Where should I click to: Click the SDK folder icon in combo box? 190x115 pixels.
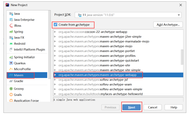point(80,15)
